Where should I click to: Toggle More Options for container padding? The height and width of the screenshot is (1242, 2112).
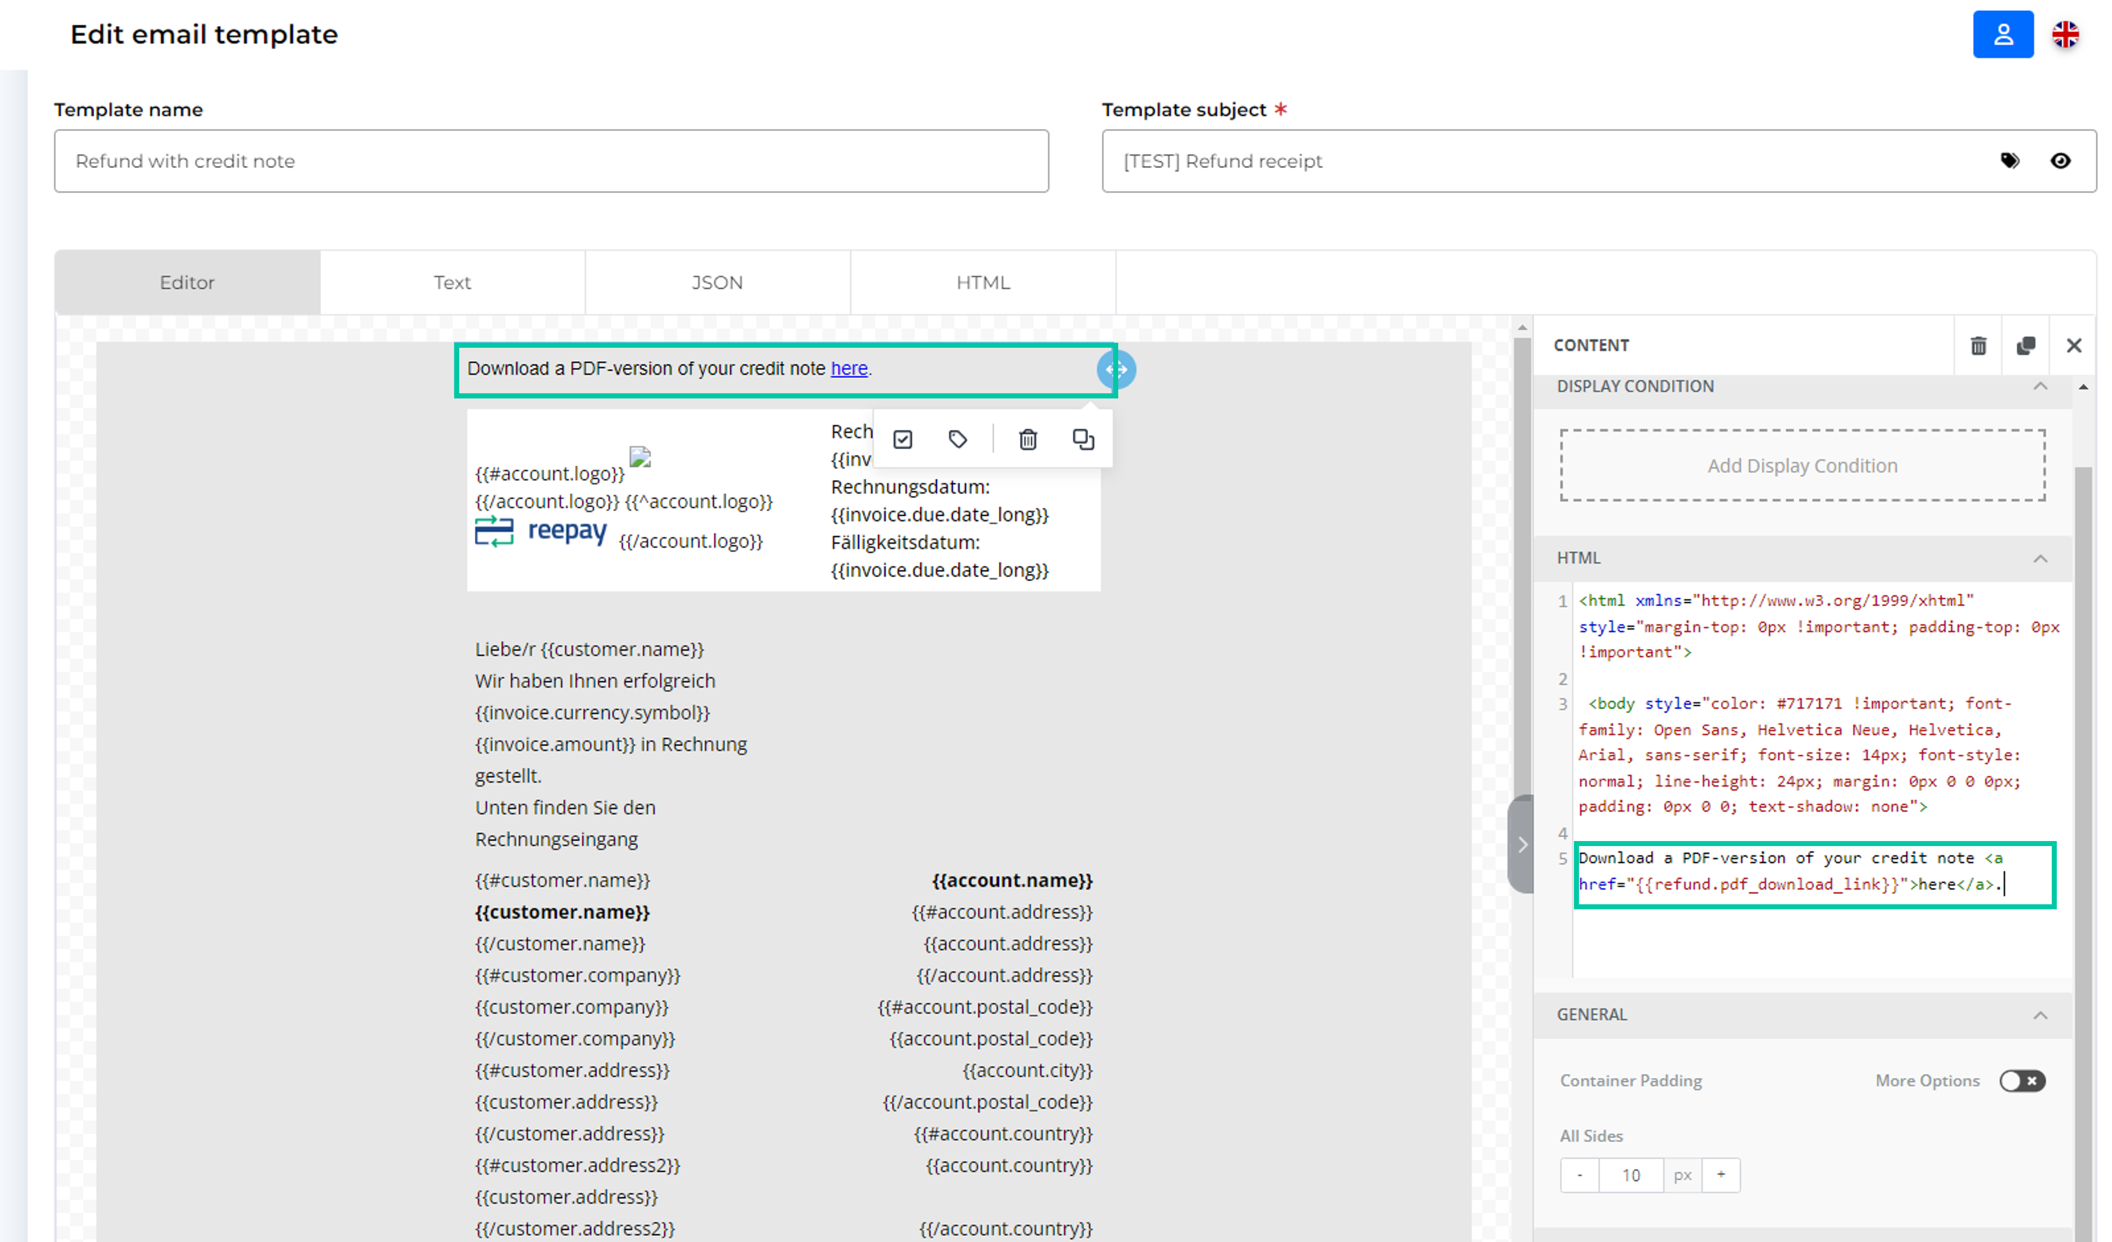pos(2022,1081)
